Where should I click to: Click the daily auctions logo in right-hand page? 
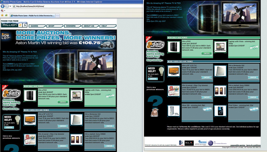155,45
